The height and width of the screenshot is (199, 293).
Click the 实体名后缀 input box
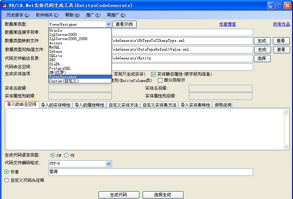point(221,88)
